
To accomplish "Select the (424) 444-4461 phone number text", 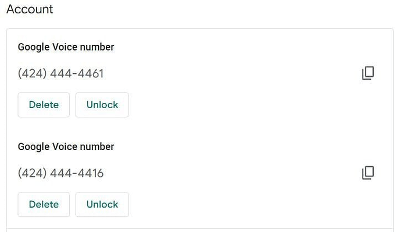I will click(x=60, y=73).
